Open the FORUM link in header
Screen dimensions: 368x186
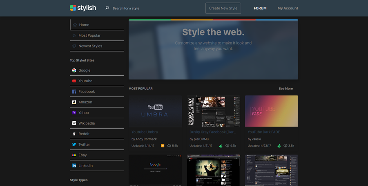click(x=260, y=8)
